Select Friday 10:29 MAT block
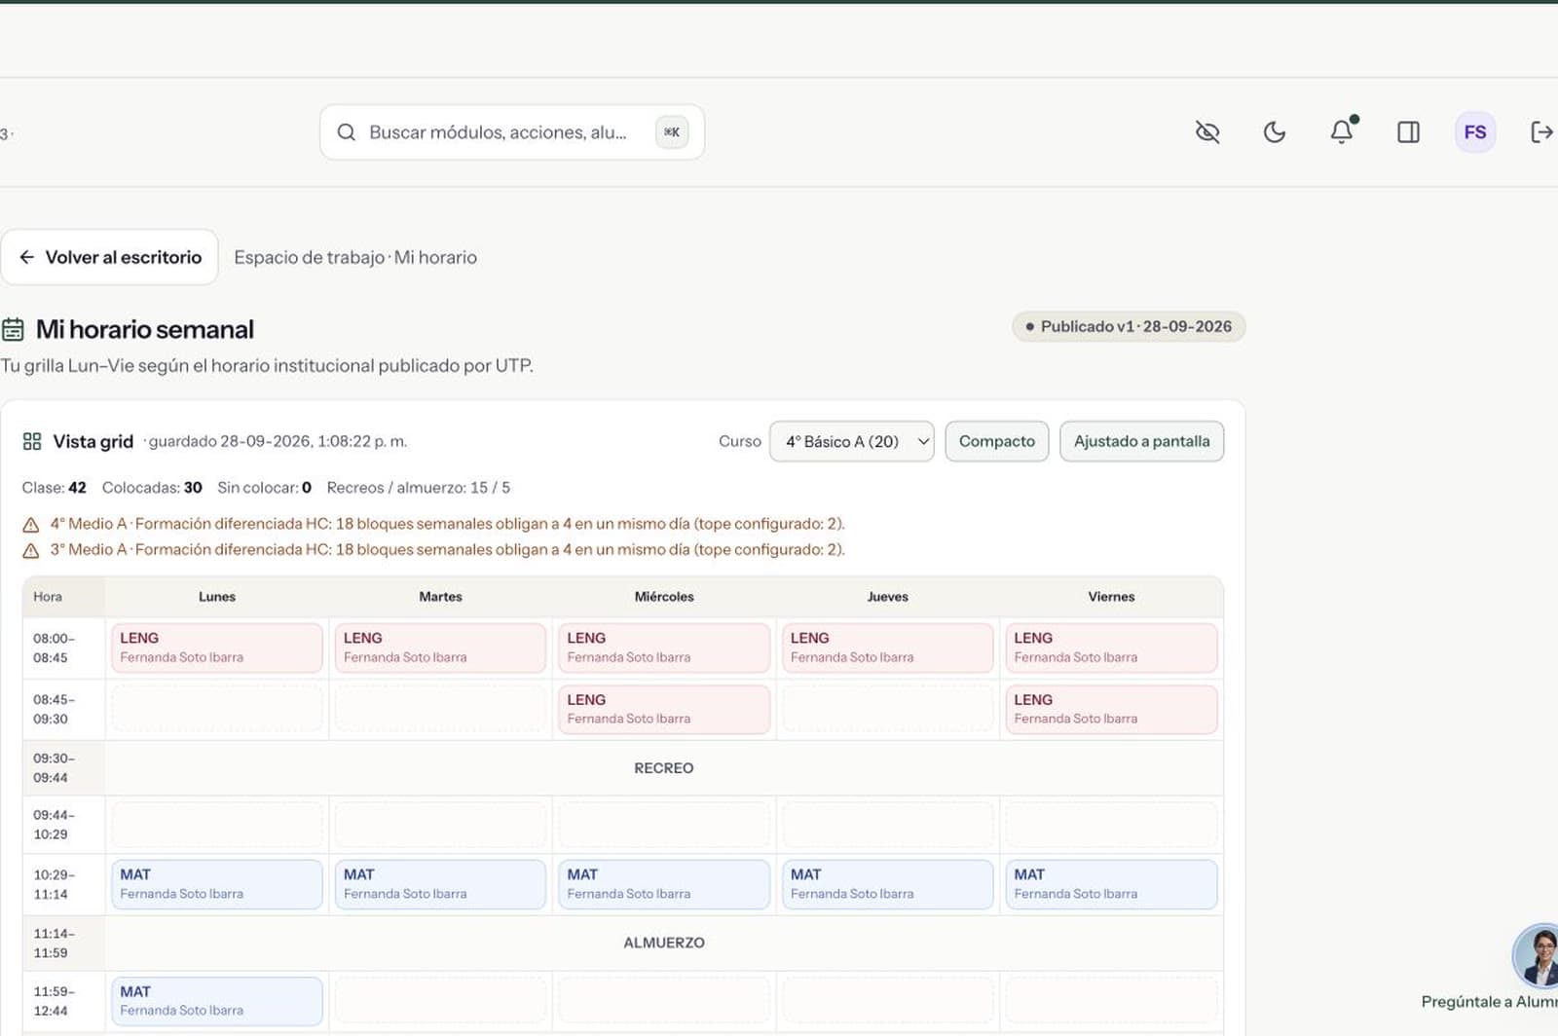This screenshot has height=1036, width=1558. click(x=1111, y=884)
